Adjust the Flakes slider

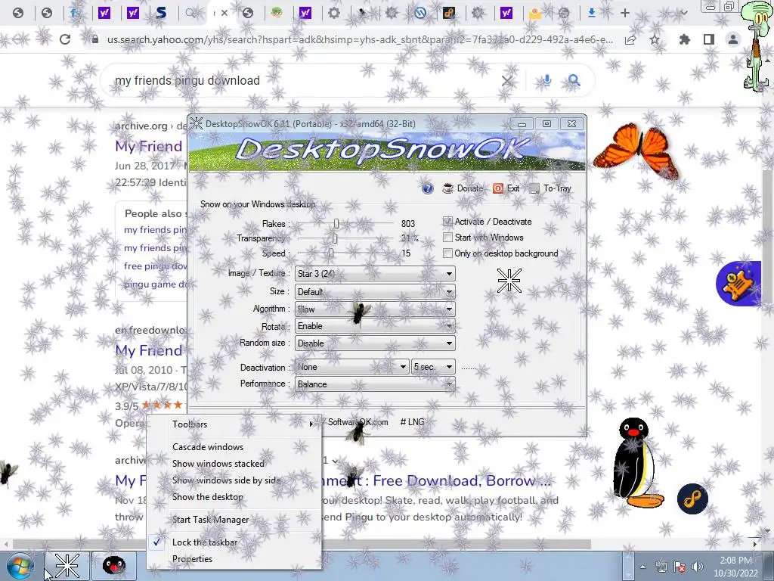pyautogui.click(x=336, y=223)
